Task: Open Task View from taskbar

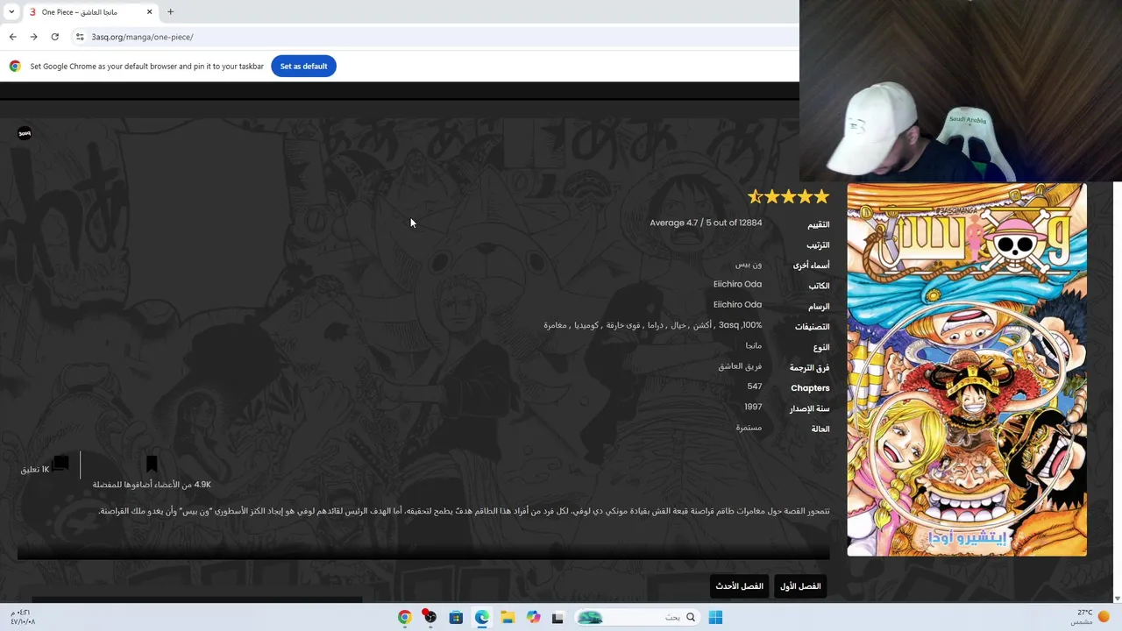Action: click(x=557, y=618)
